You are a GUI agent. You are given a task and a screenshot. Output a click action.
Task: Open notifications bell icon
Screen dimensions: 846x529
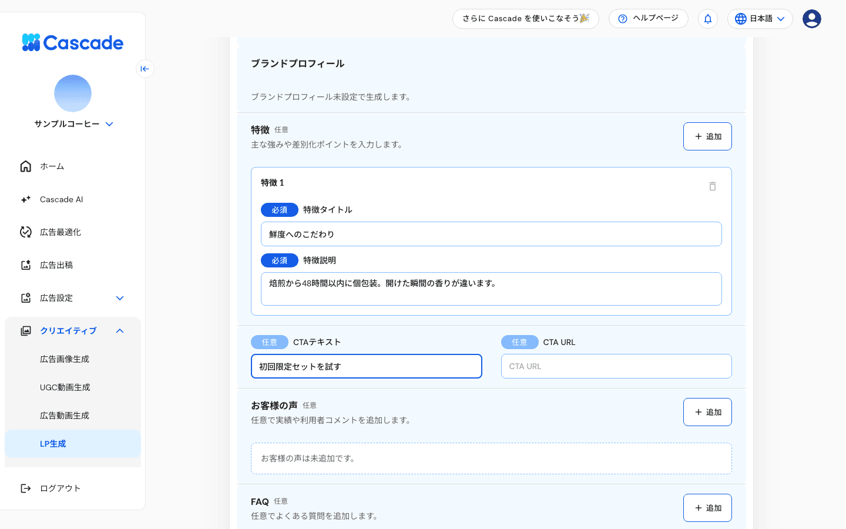tap(708, 19)
